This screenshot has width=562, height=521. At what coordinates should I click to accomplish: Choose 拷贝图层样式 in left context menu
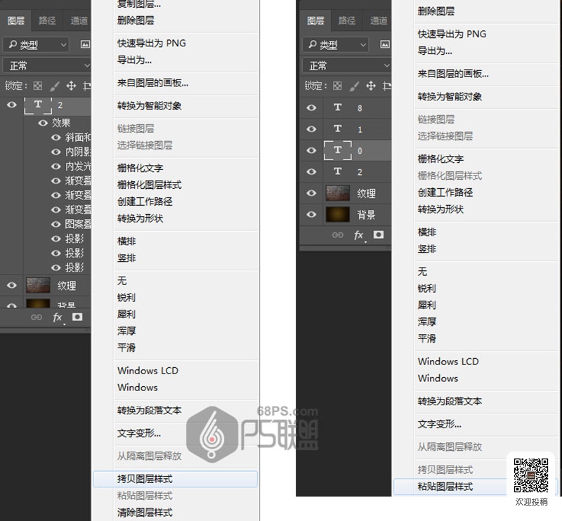tap(175, 479)
